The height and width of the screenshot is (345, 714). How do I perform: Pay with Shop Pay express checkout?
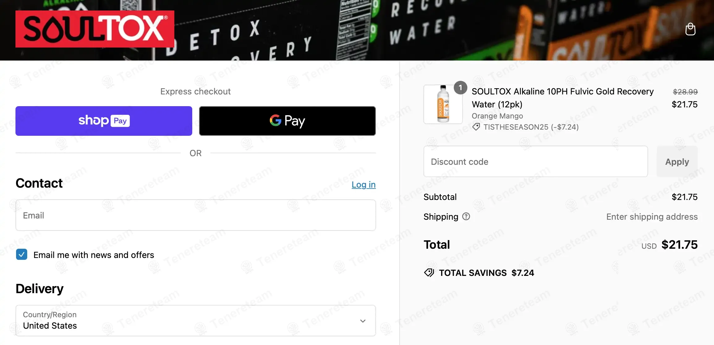[104, 121]
